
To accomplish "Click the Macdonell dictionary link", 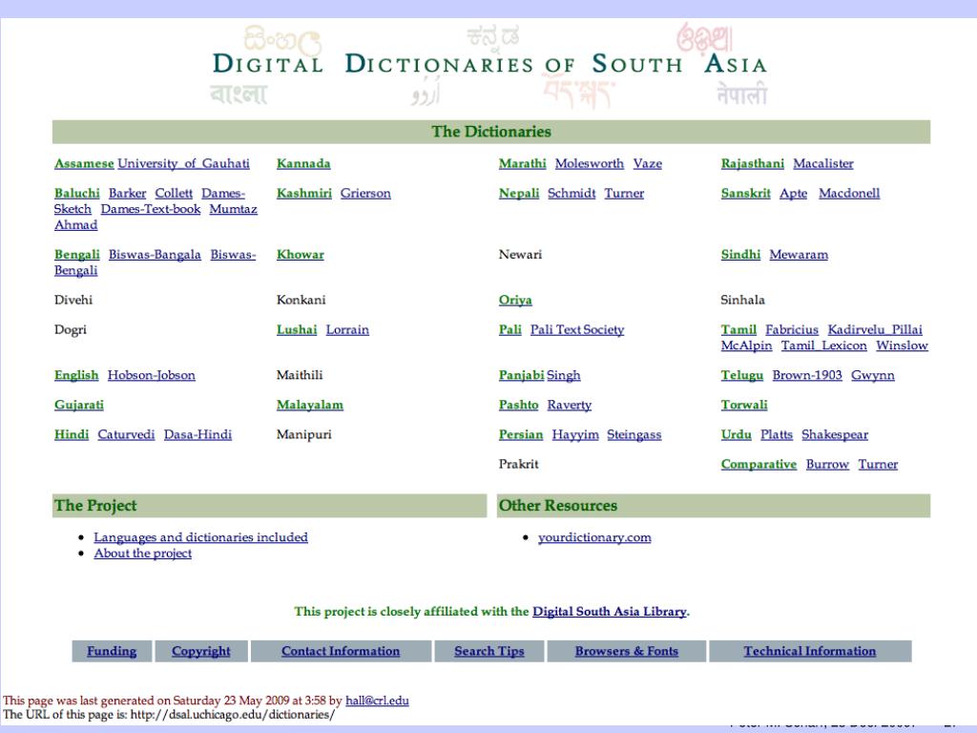I will point(849,193).
